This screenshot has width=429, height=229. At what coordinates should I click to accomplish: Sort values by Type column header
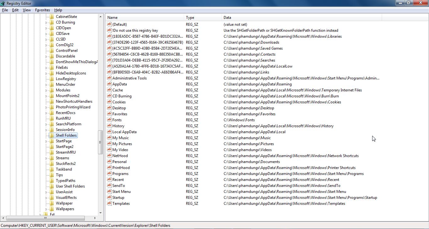point(203,18)
